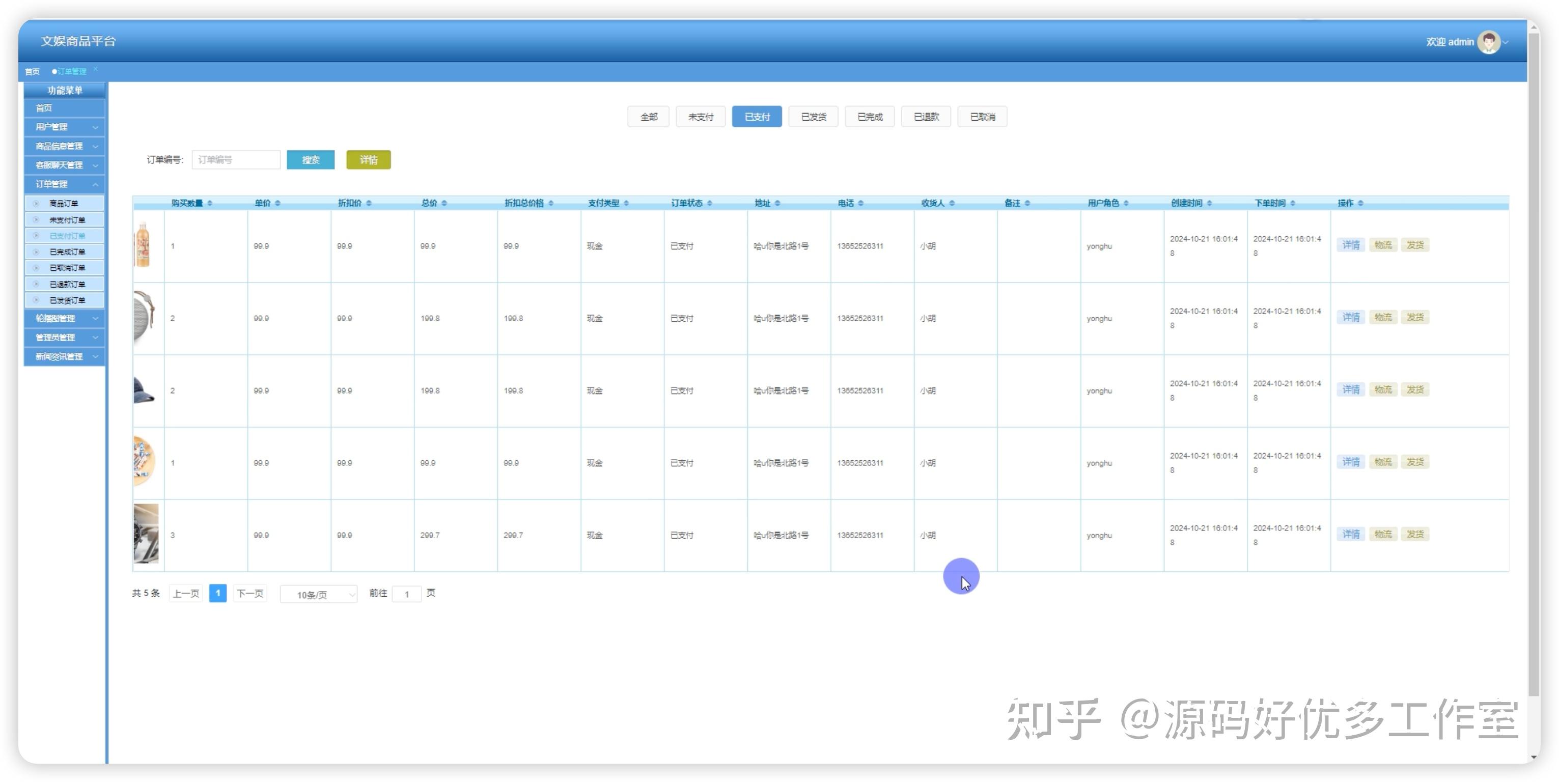Expand the 用户管理 menu

pyautogui.click(x=64, y=126)
